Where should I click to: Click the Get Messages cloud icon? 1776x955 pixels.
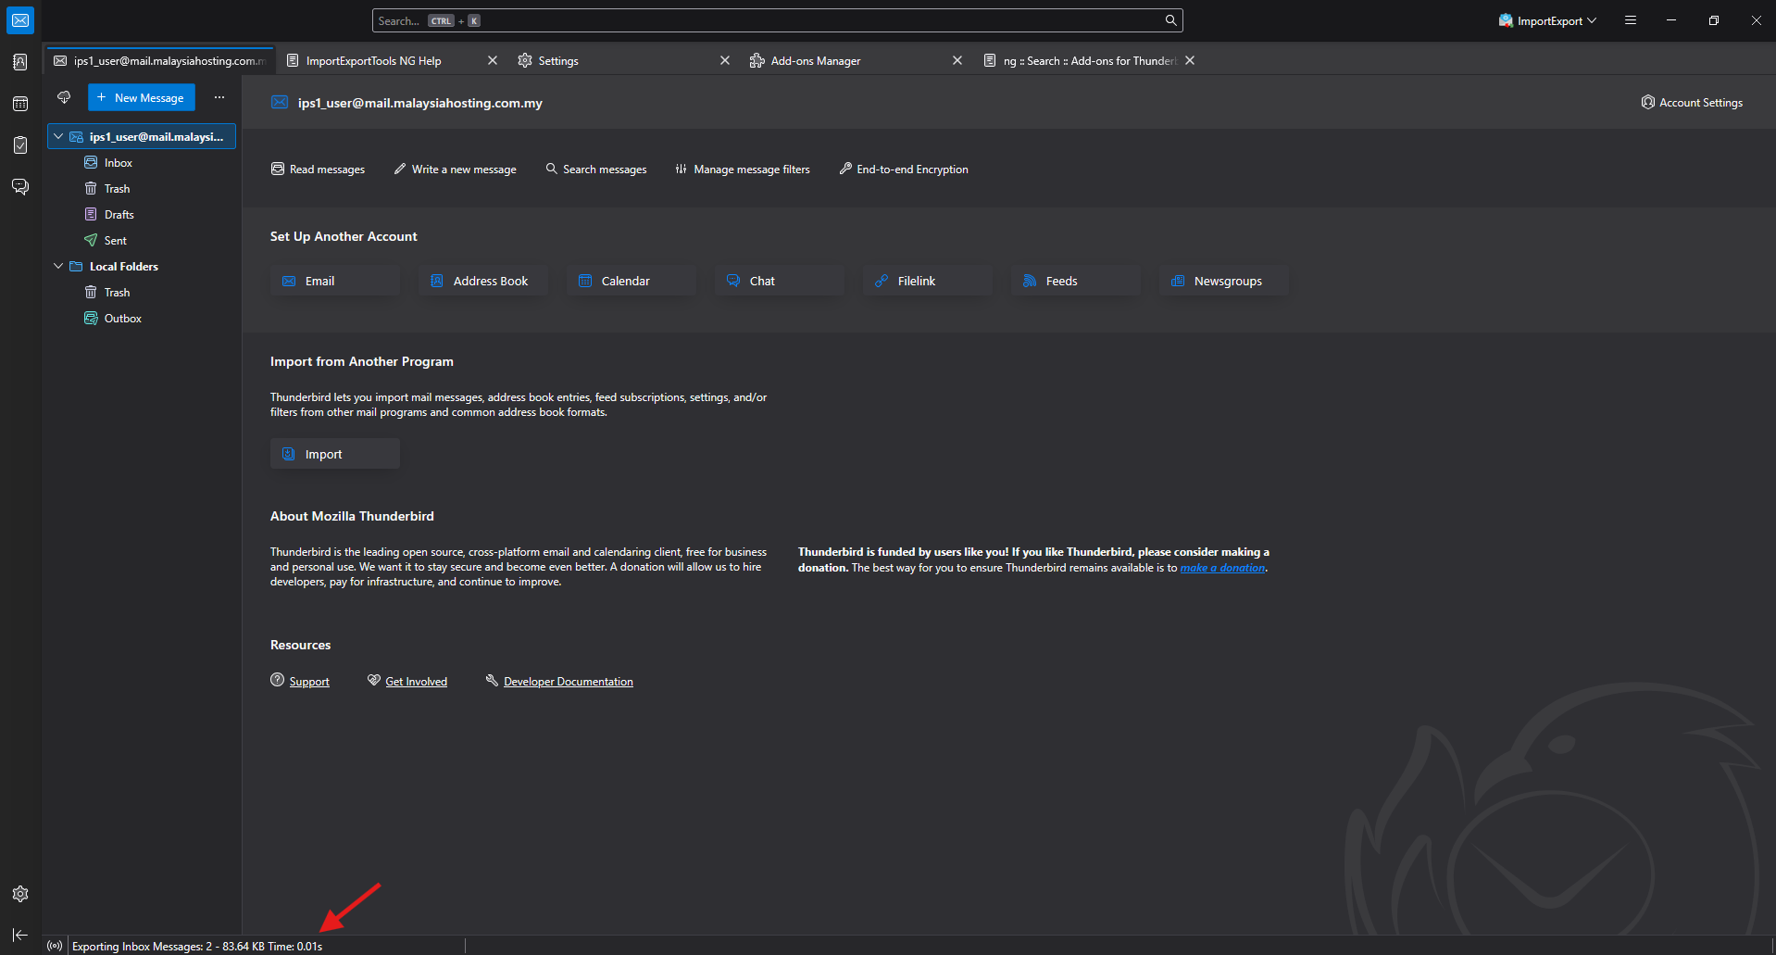[64, 97]
